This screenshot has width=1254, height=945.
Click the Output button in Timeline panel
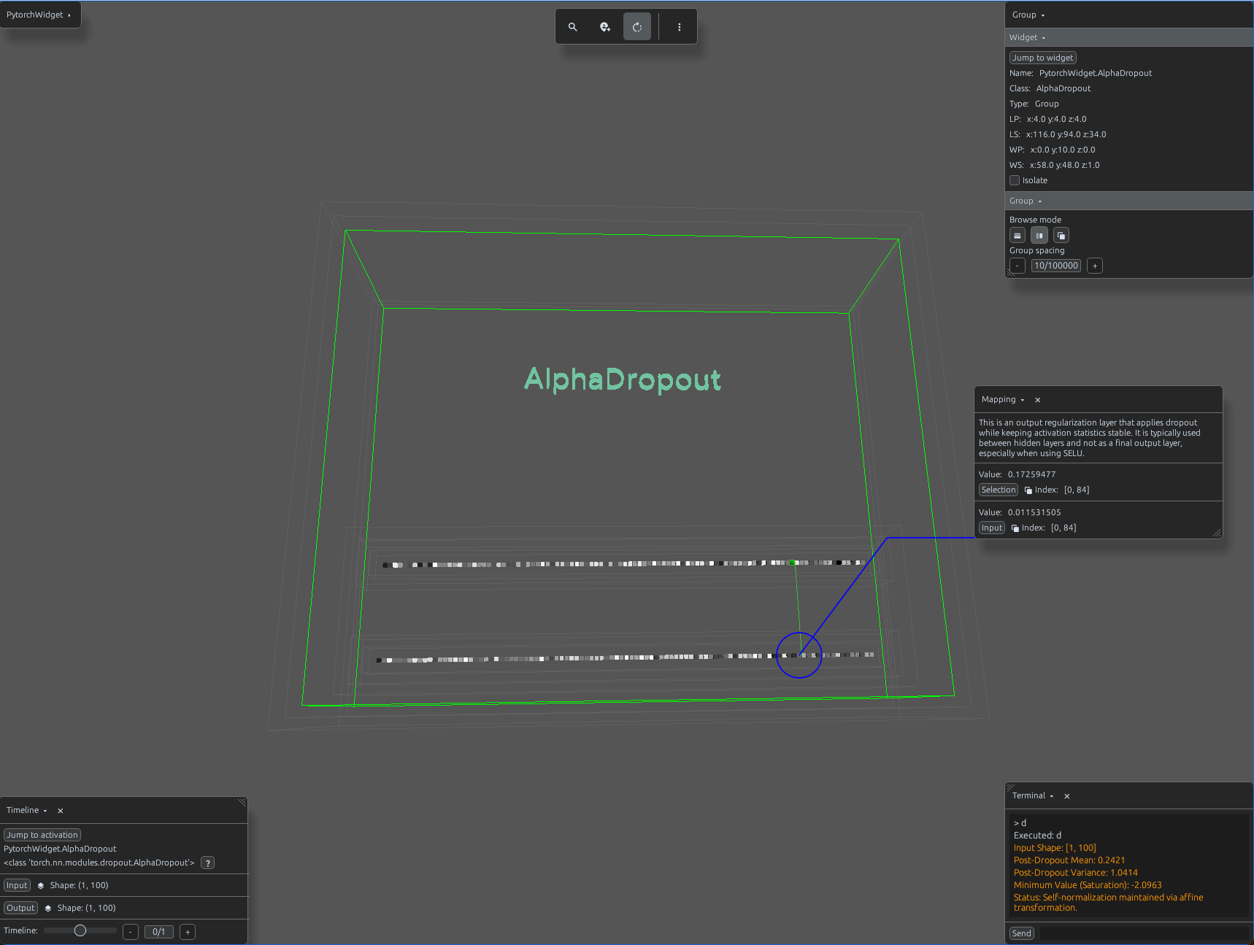(x=21, y=908)
